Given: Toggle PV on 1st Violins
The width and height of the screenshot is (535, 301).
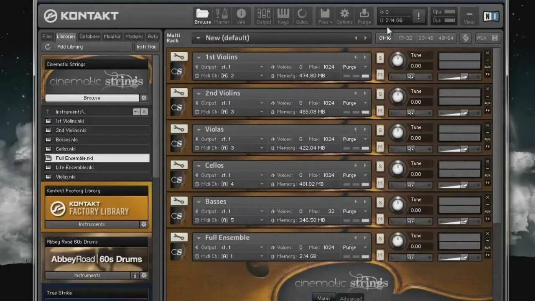Looking at the screenshot, I should (x=487, y=74).
